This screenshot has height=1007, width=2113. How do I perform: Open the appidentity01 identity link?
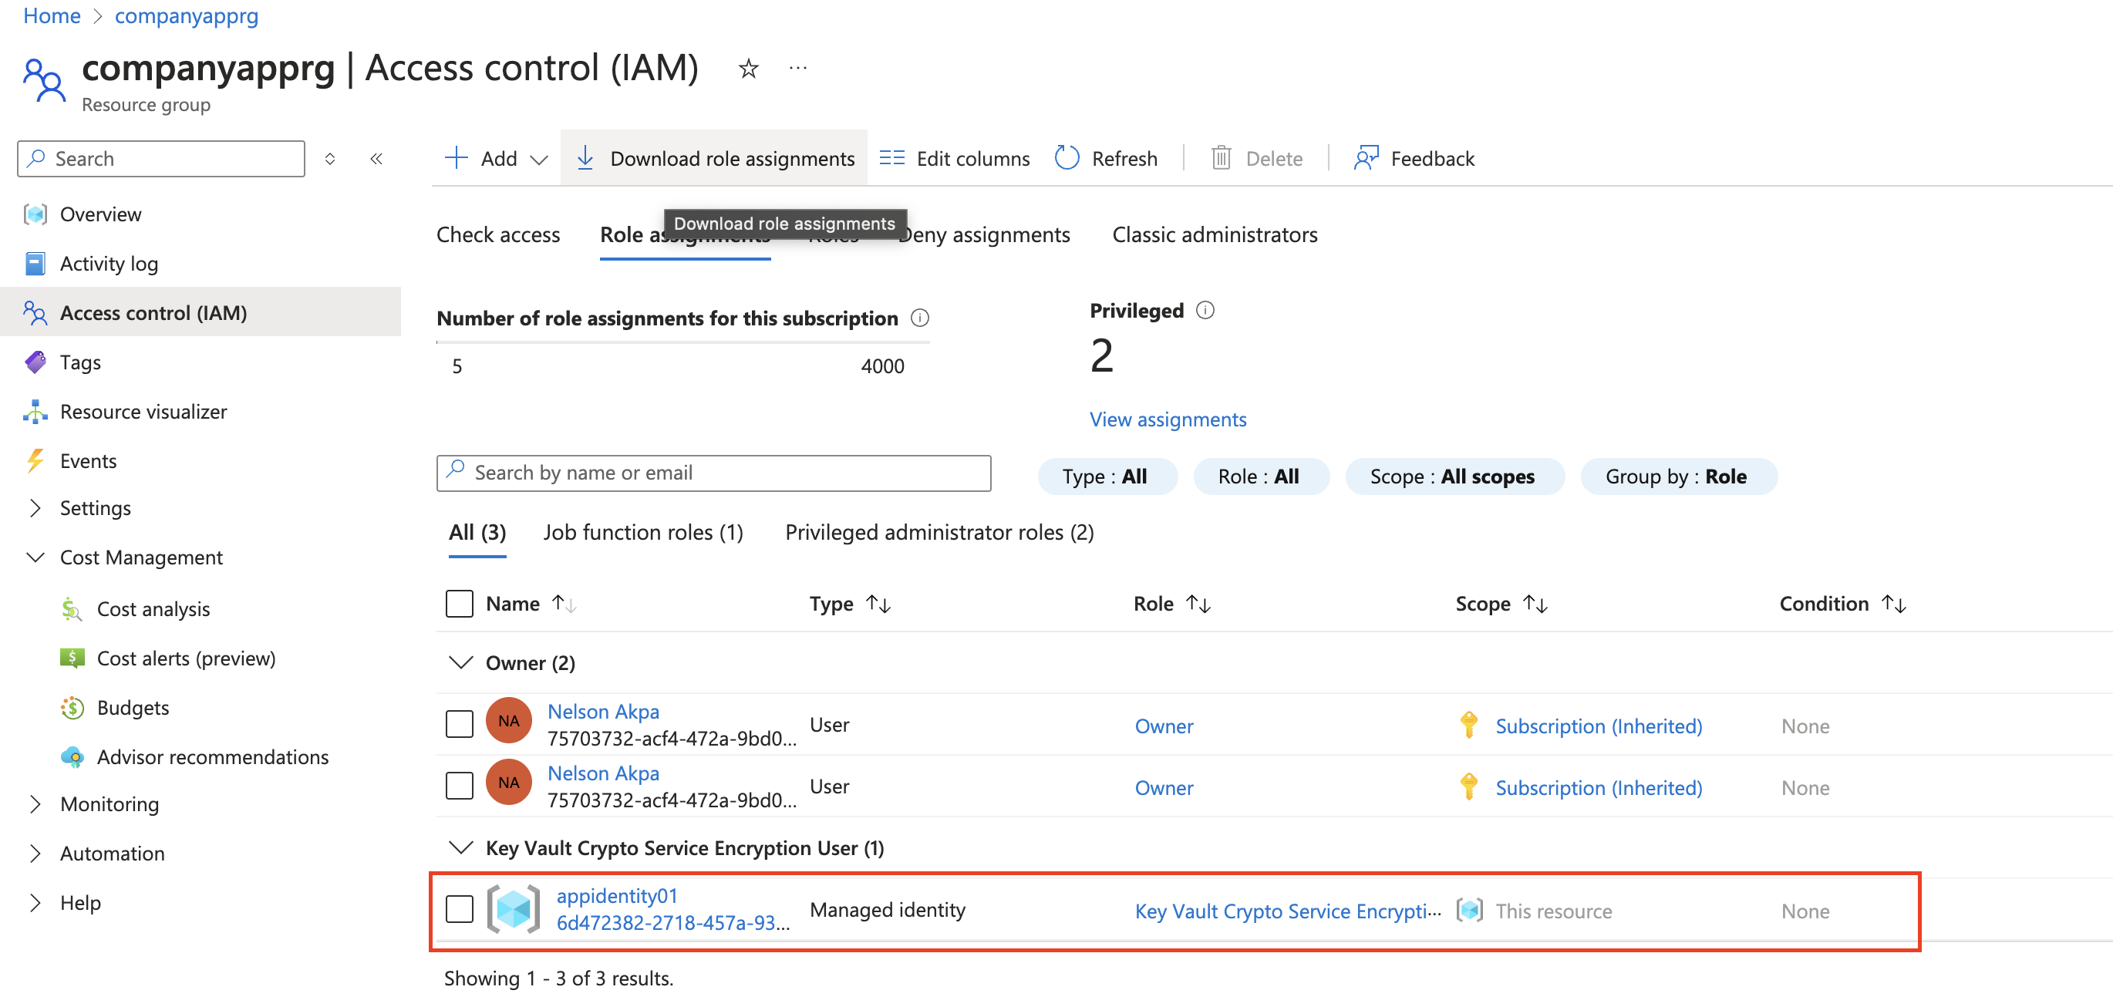coord(617,895)
